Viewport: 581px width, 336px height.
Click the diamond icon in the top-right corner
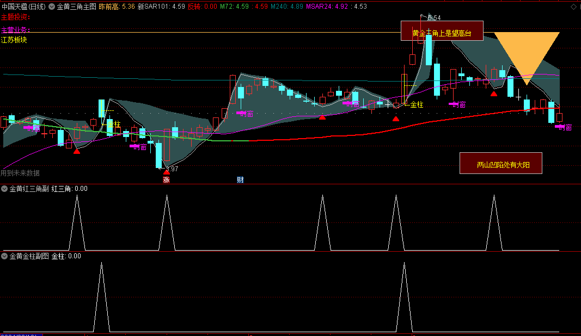(x=573, y=7)
